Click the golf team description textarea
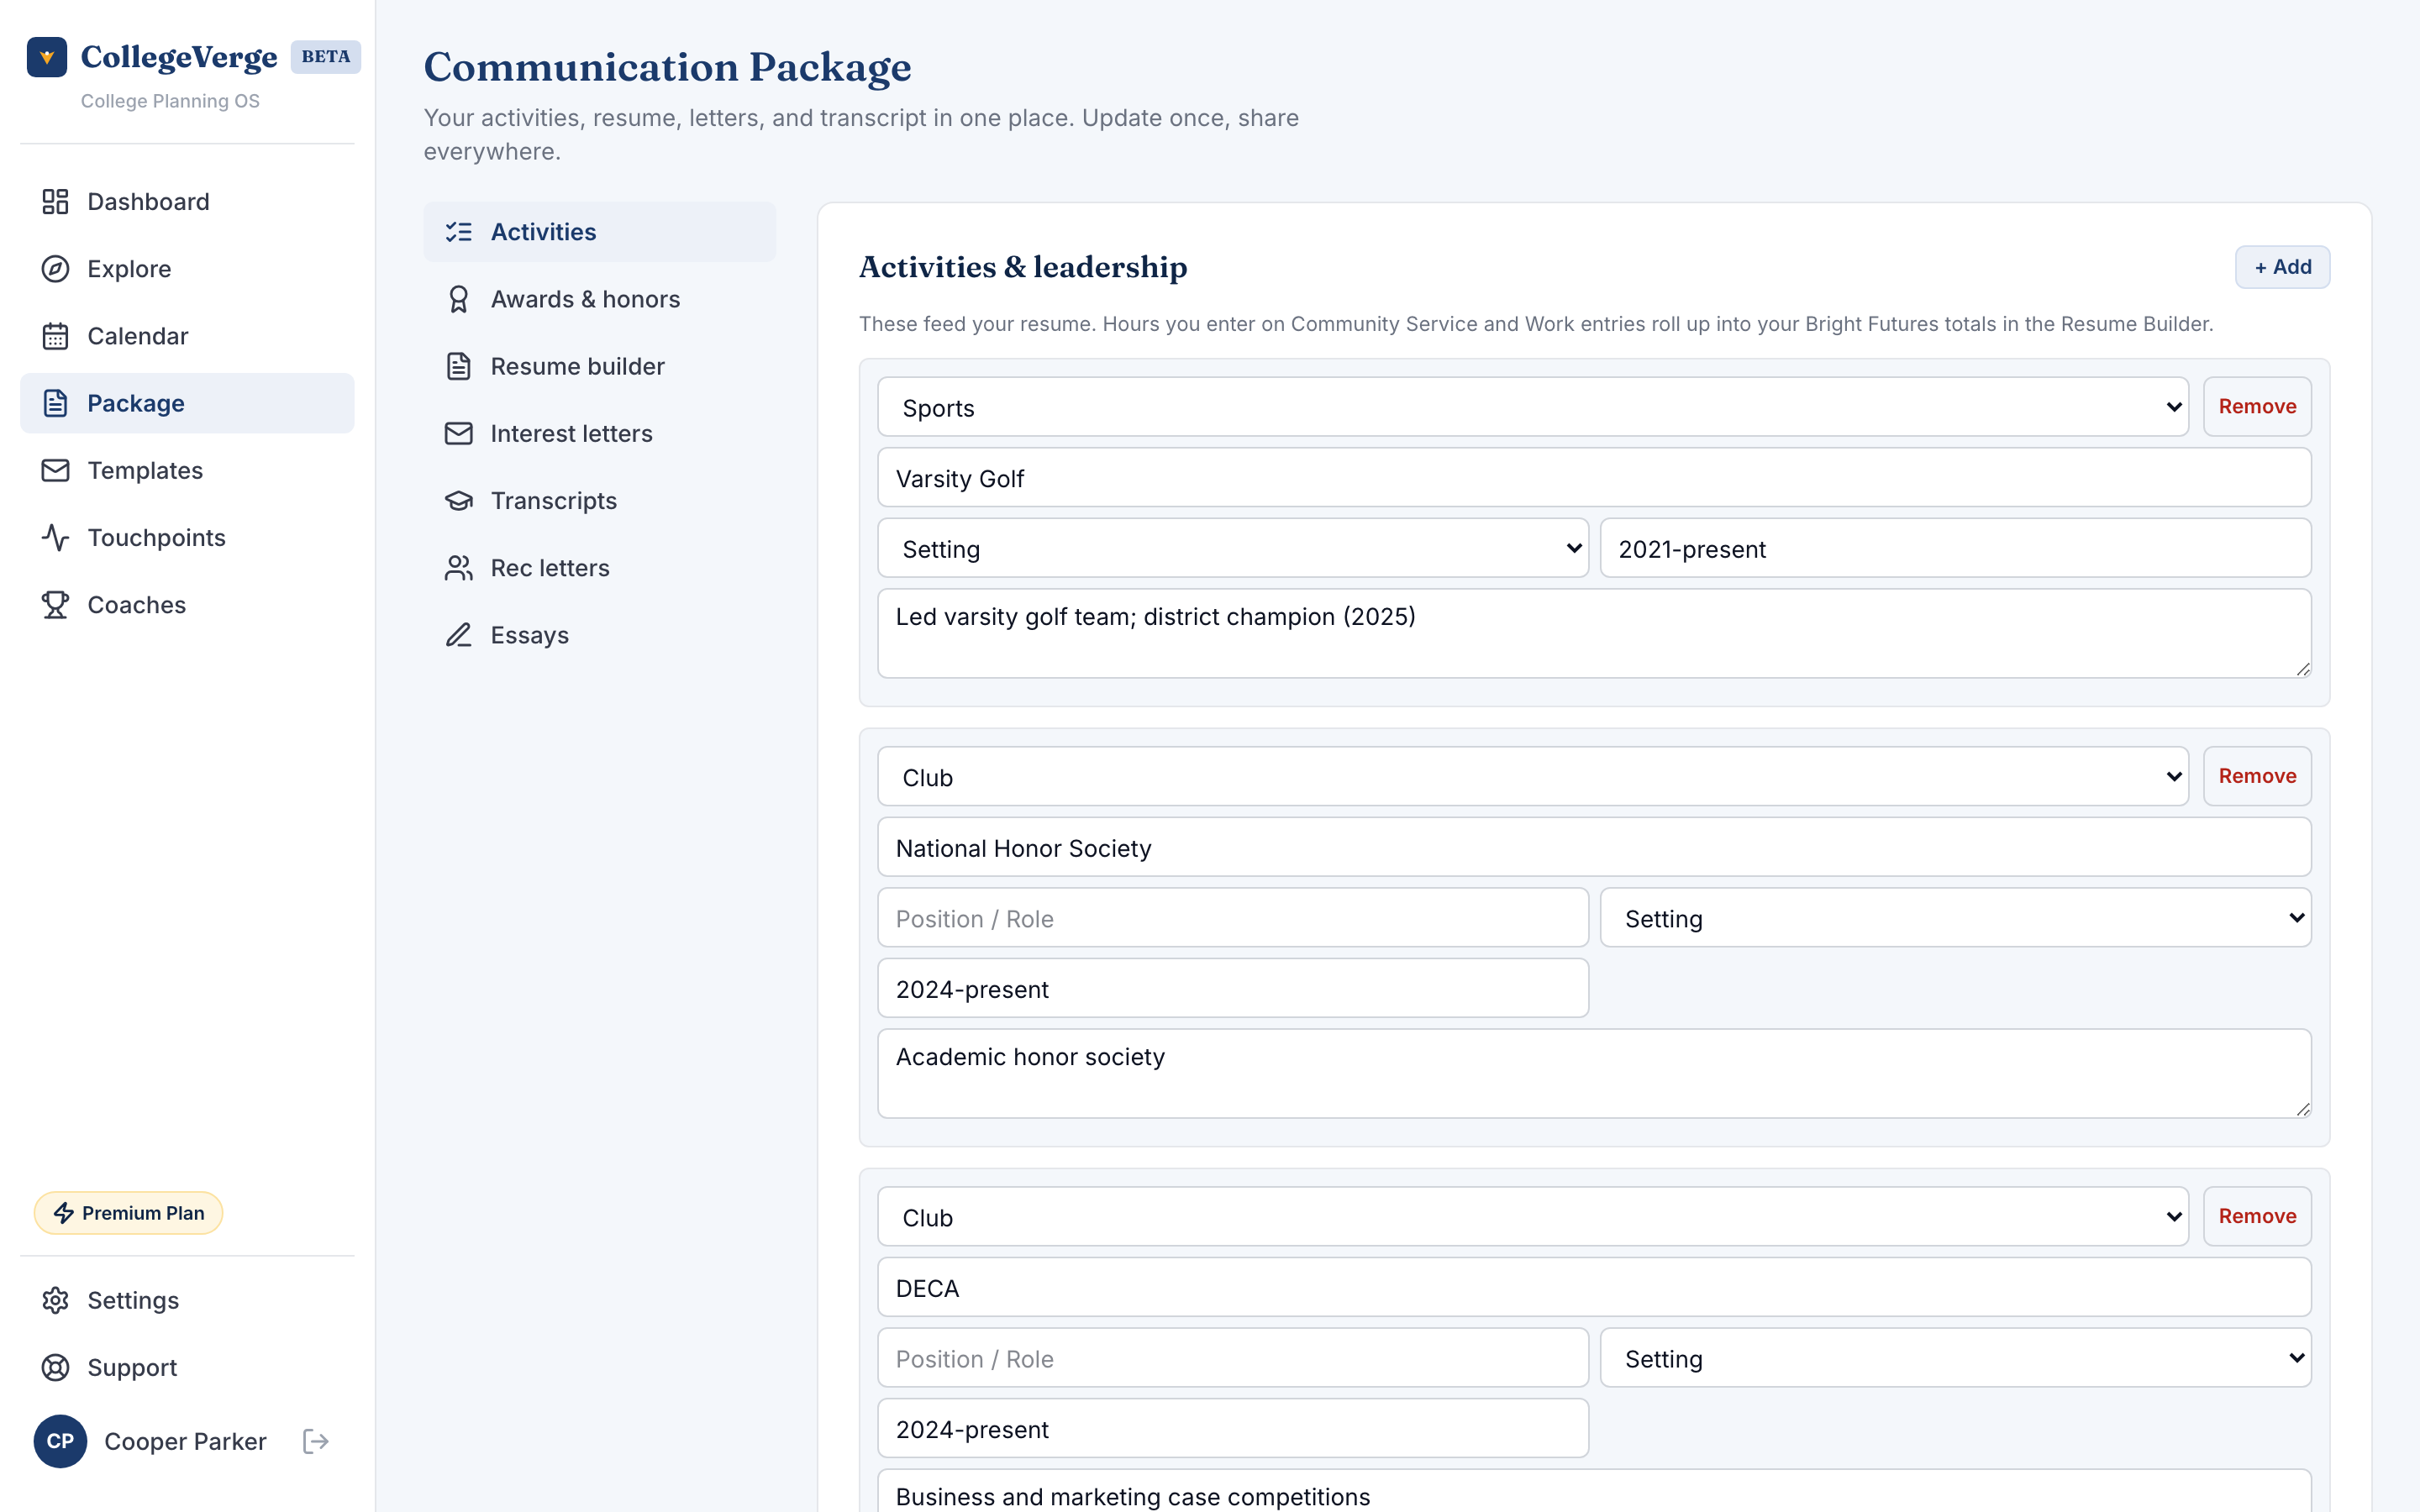 tap(1594, 633)
